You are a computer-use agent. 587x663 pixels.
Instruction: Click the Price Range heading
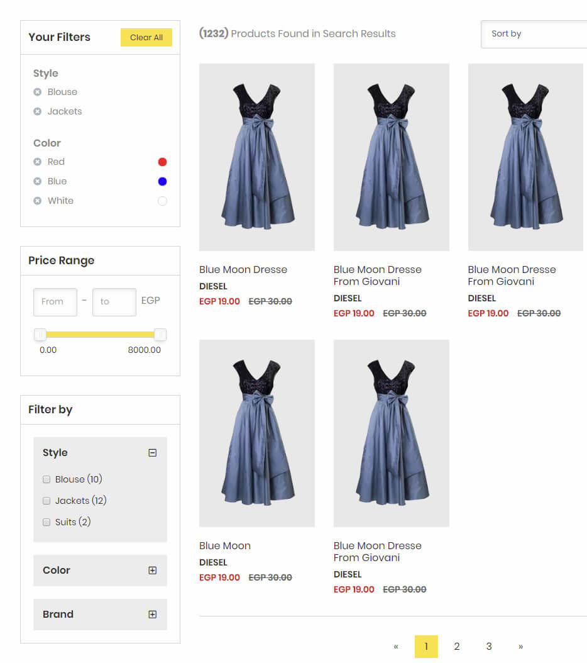point(62,260)
